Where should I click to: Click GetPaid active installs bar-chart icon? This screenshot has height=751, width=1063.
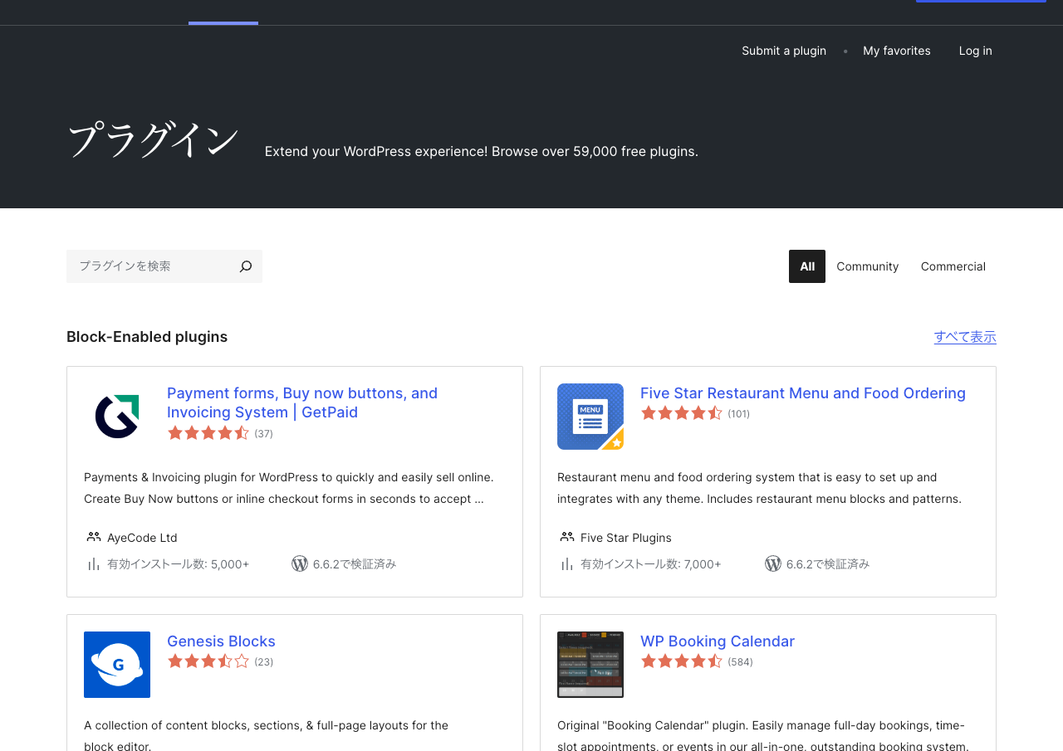(94, 564)
